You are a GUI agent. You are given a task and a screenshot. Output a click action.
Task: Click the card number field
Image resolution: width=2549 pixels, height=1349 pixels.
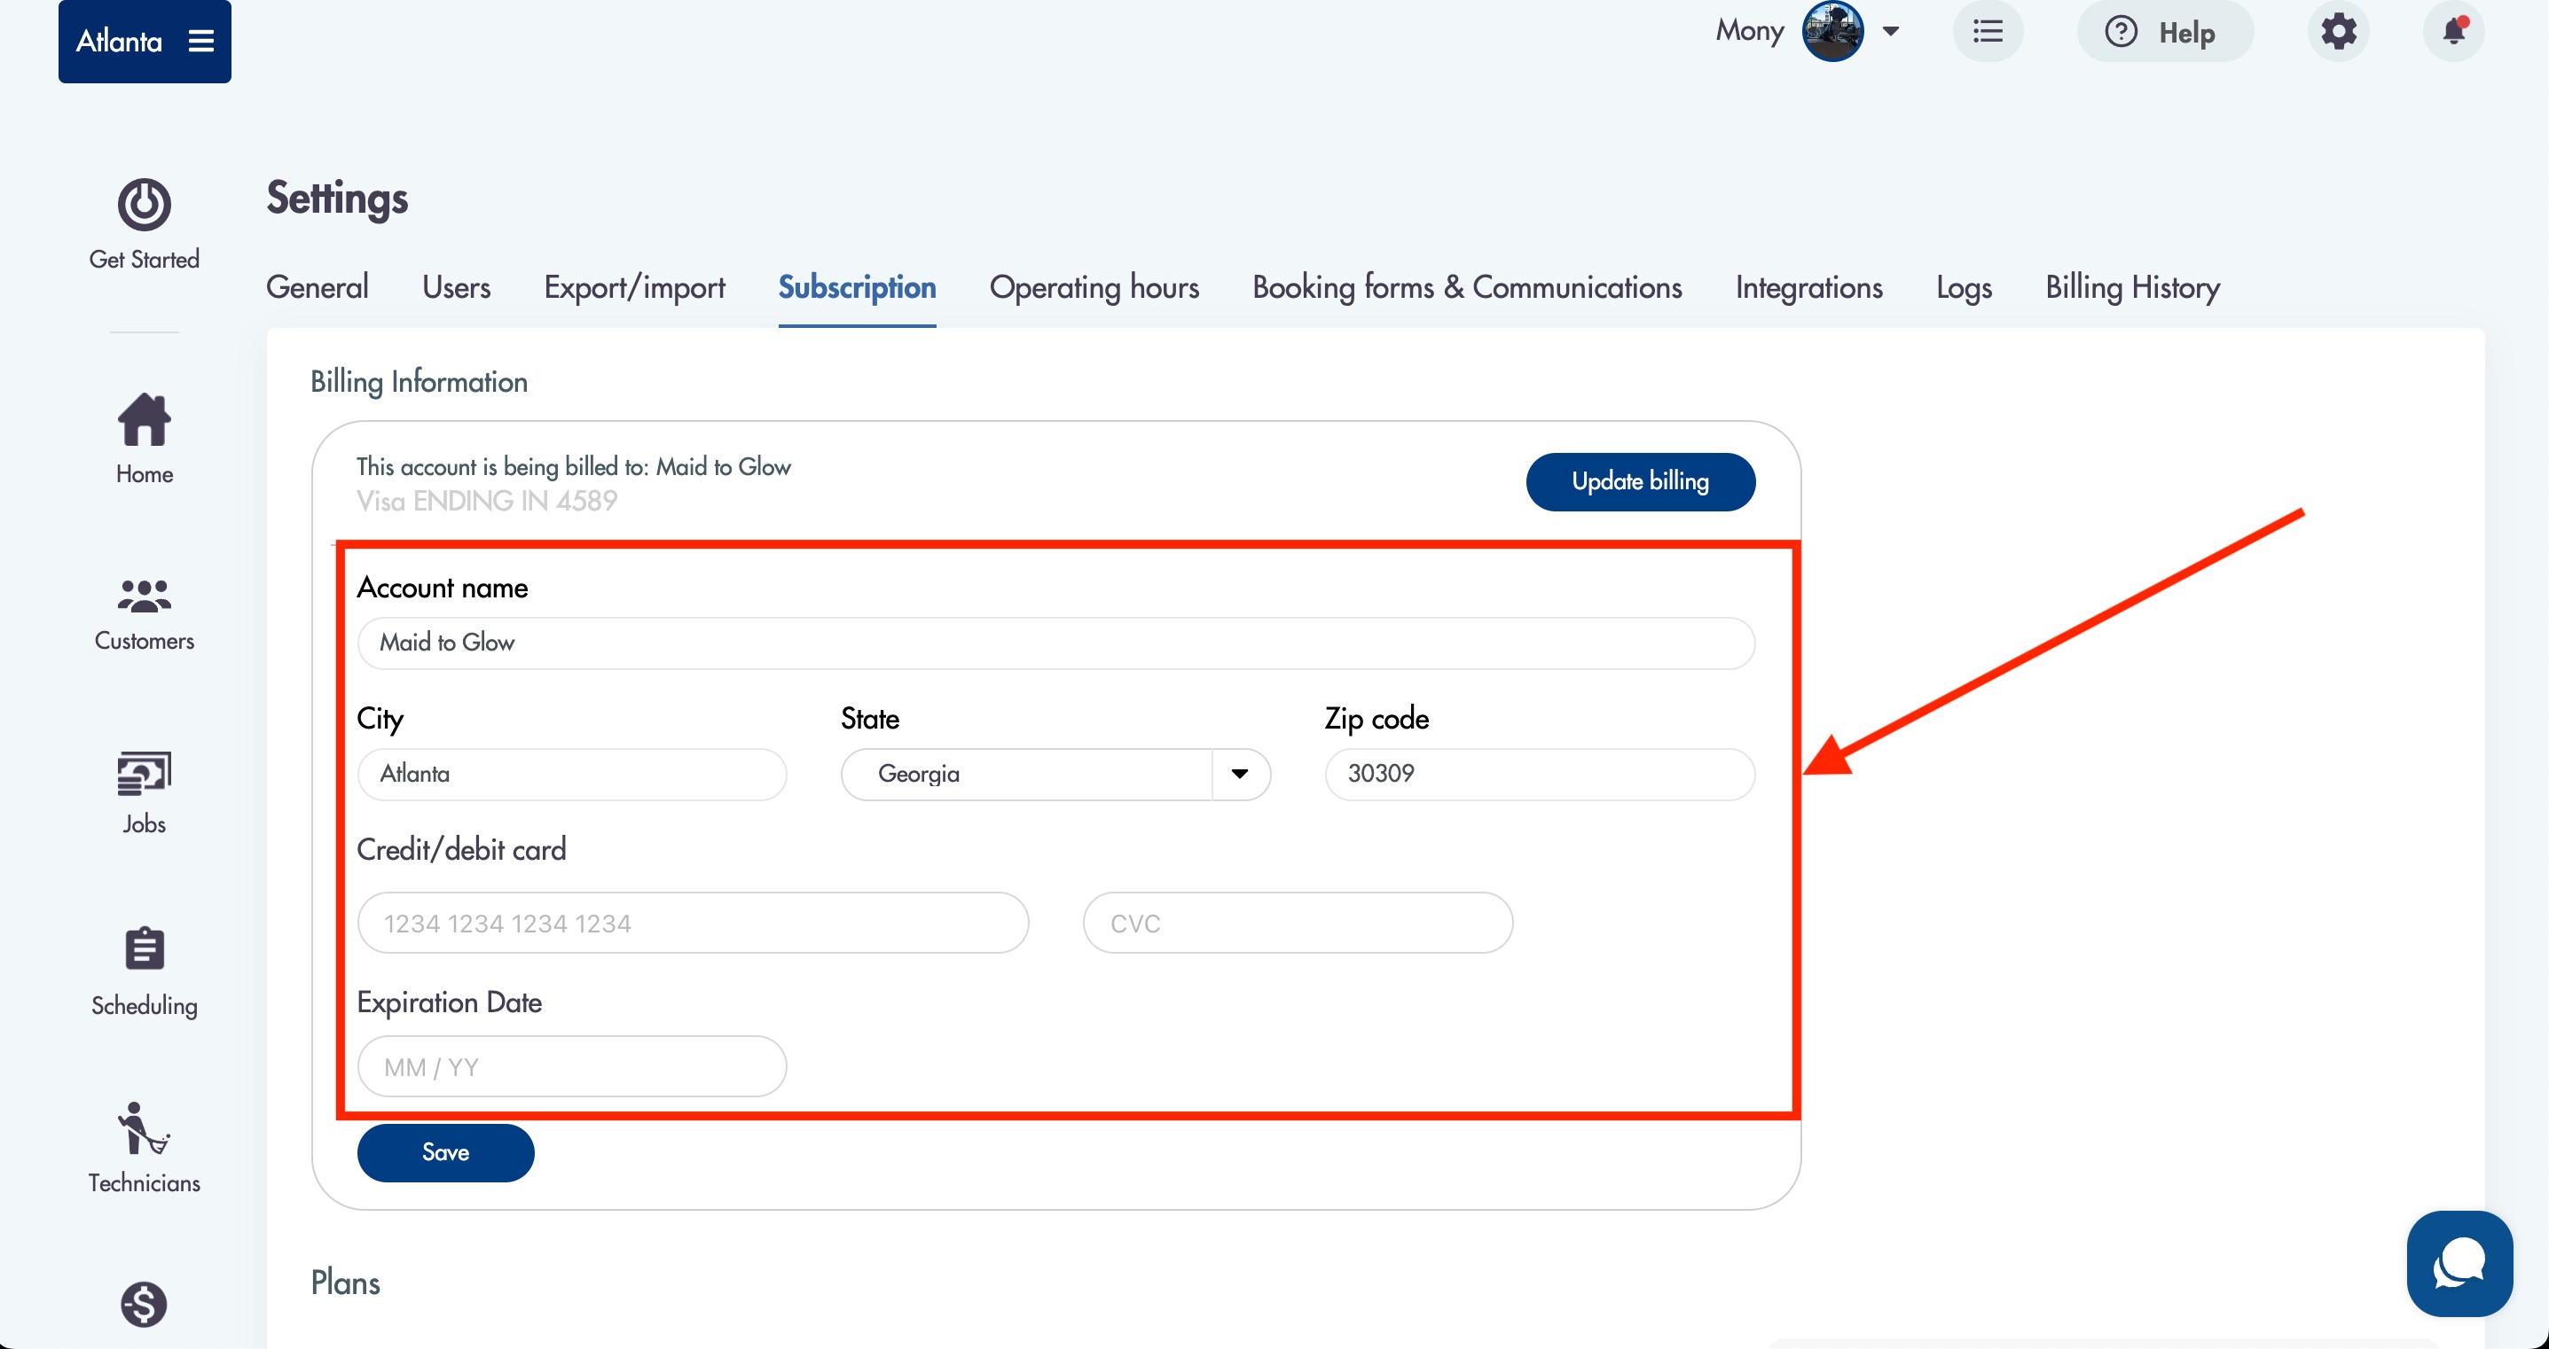(693, 923)
